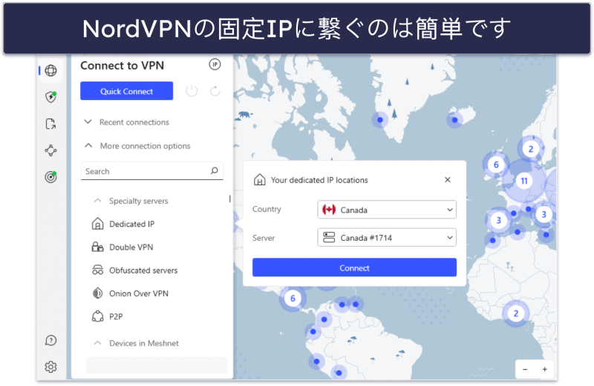Select Onion Over VPN entry
Image resolution: width=594 pixels, height=386 pixels.
point(139,293)
